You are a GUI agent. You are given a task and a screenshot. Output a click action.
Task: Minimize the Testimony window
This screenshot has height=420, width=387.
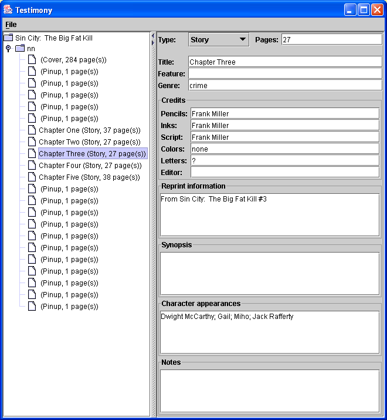click(350, 10)
